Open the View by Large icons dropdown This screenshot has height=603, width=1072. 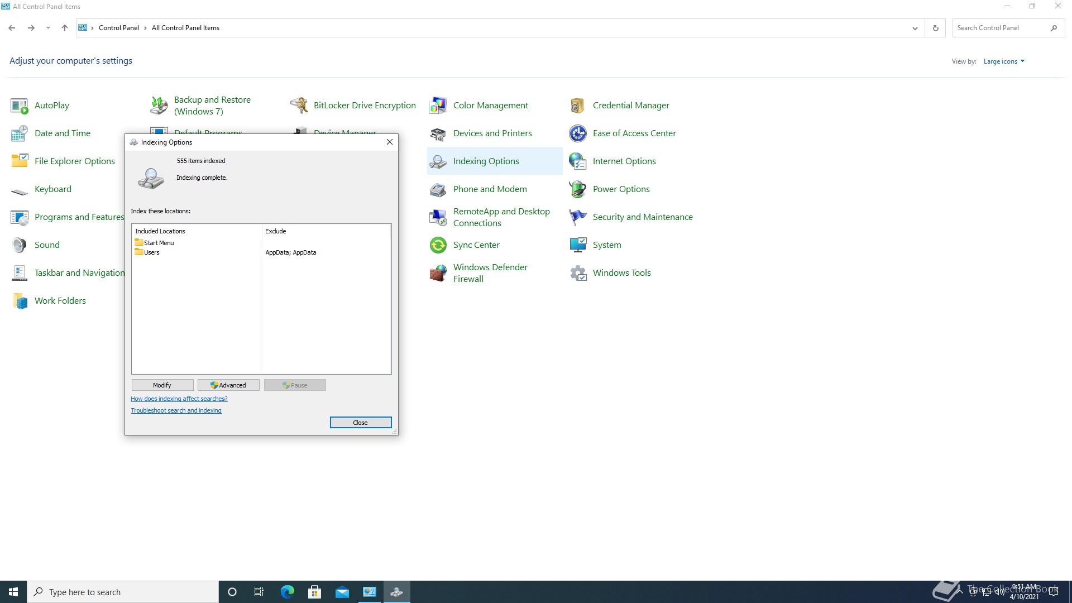click(x=1004, y=61)
